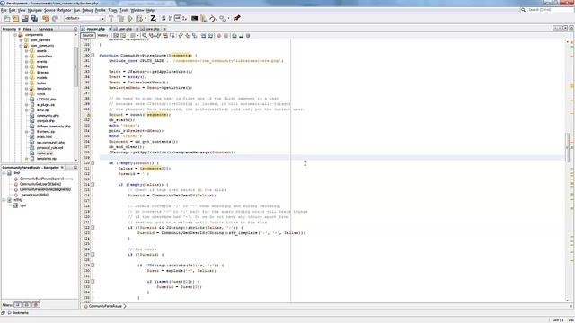
Task: Click the New File toolbar icon
Action: click(x=7, y=18)
